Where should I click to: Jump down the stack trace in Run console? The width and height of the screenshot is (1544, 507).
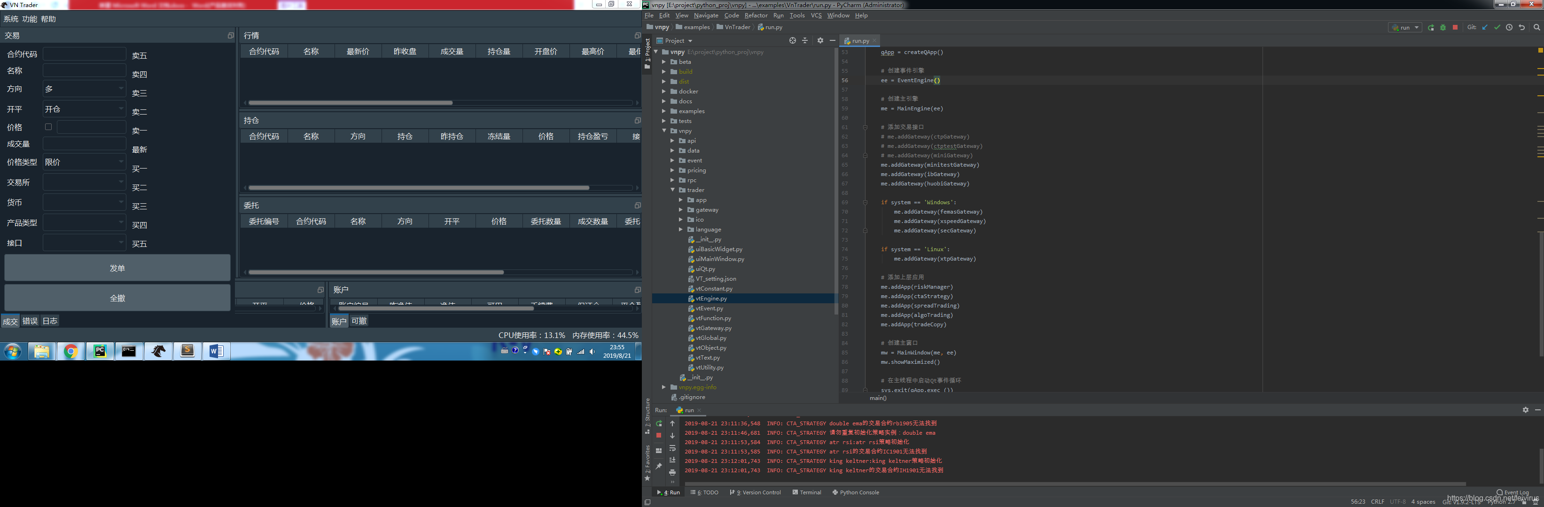click(x=672, y=436)
